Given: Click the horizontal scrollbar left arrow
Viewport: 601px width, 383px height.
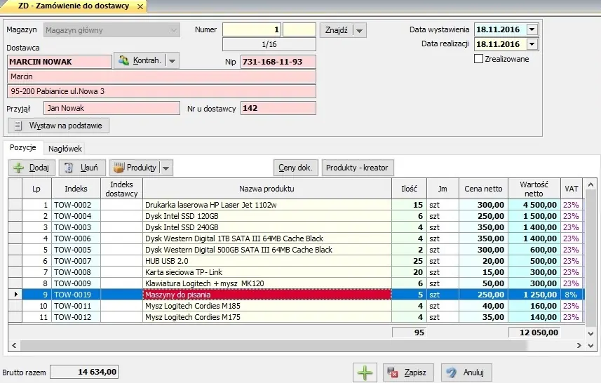Looking at the screenshot, I should [x=14, y=345].
